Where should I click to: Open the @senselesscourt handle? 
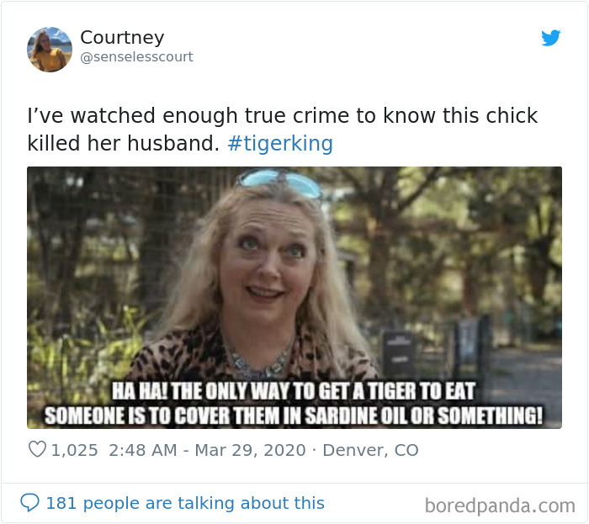136,56
